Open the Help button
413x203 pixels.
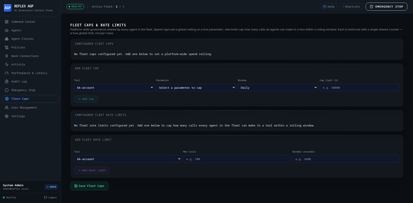(328, 7)
